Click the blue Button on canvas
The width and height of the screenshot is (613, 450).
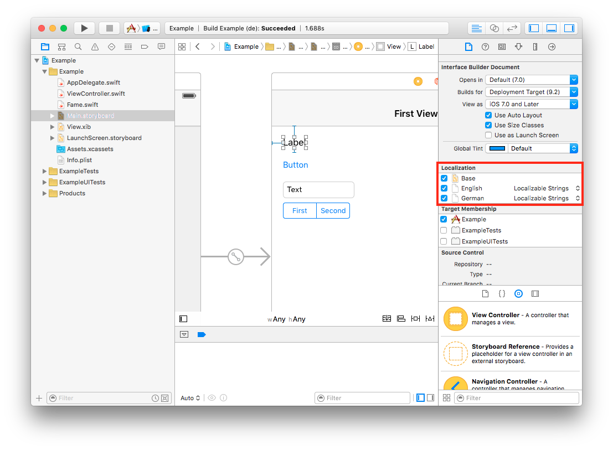pyautogui.click(x=296, y=165)
